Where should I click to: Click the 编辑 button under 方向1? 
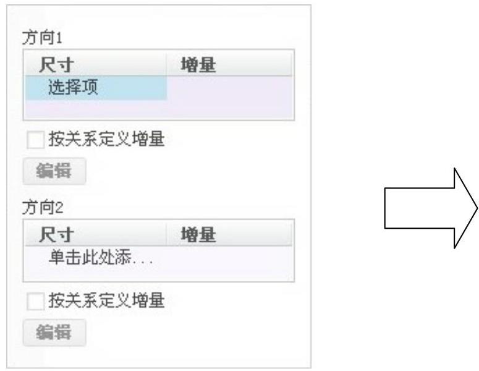pyautogui.click(x=54, y=171)
